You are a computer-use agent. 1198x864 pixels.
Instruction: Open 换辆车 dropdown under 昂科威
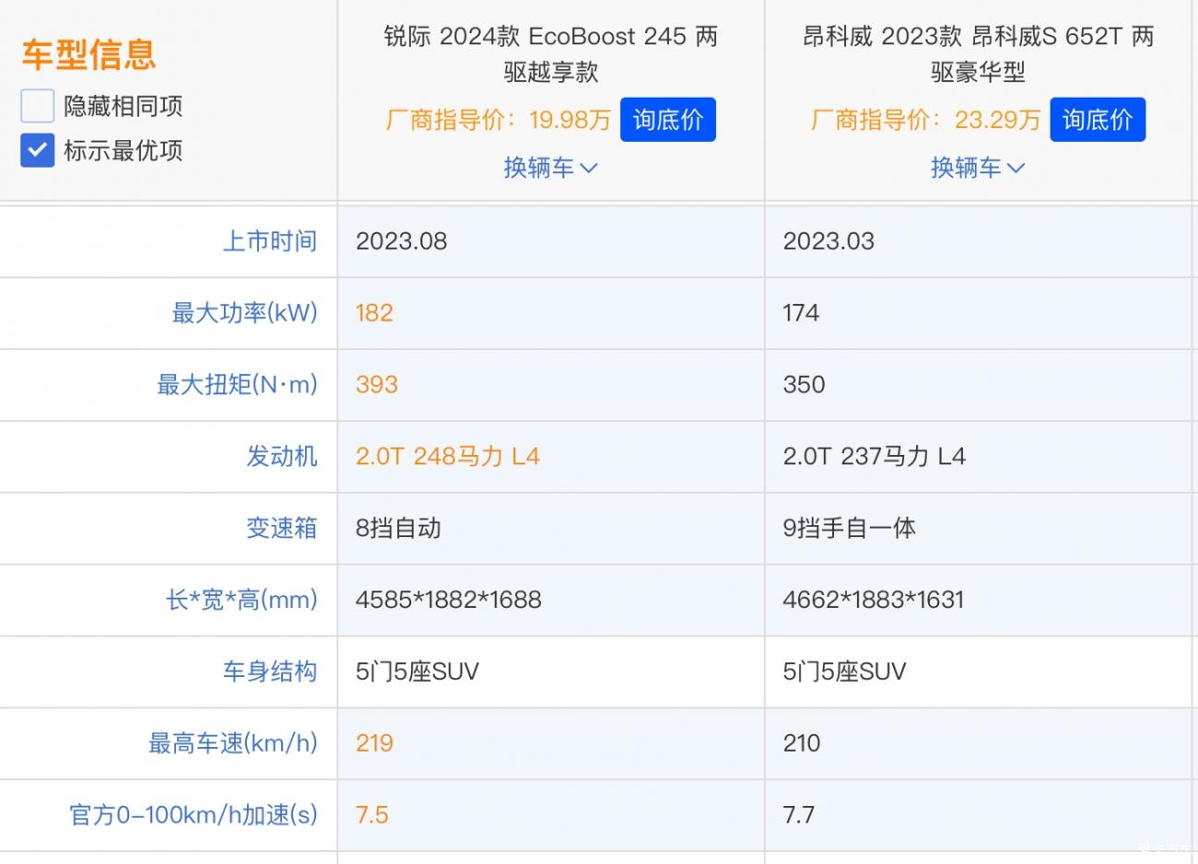(978, 168)
